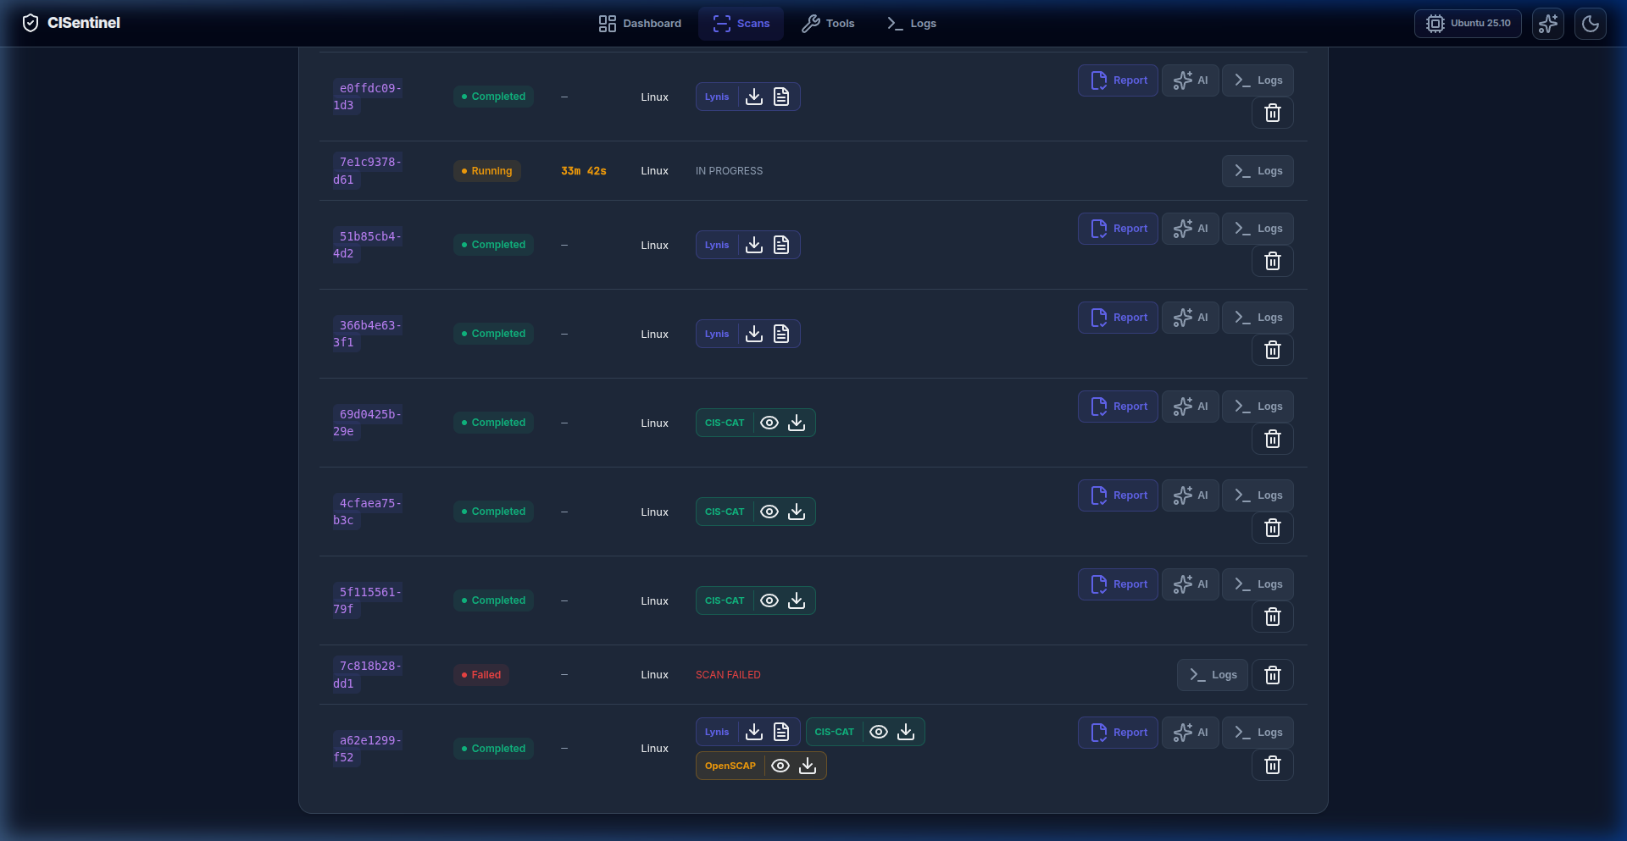
Task: Download Lynis result for scan 51b85cb4-4d2
Action: click(x=754, y=245)
